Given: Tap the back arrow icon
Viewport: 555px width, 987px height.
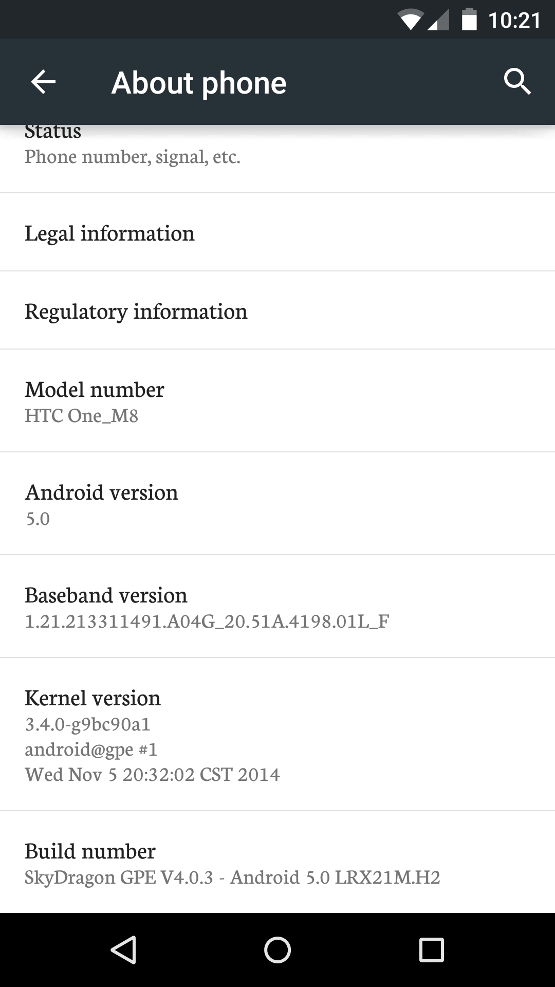Looking at the screenshot, I should [x=43, y=82].
